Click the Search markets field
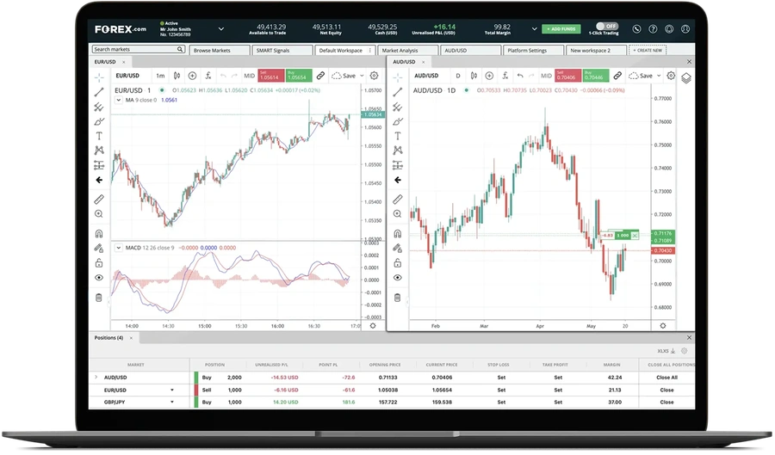Image resolution: width=775 pixels, height=455 pixels. coord(139,49)
